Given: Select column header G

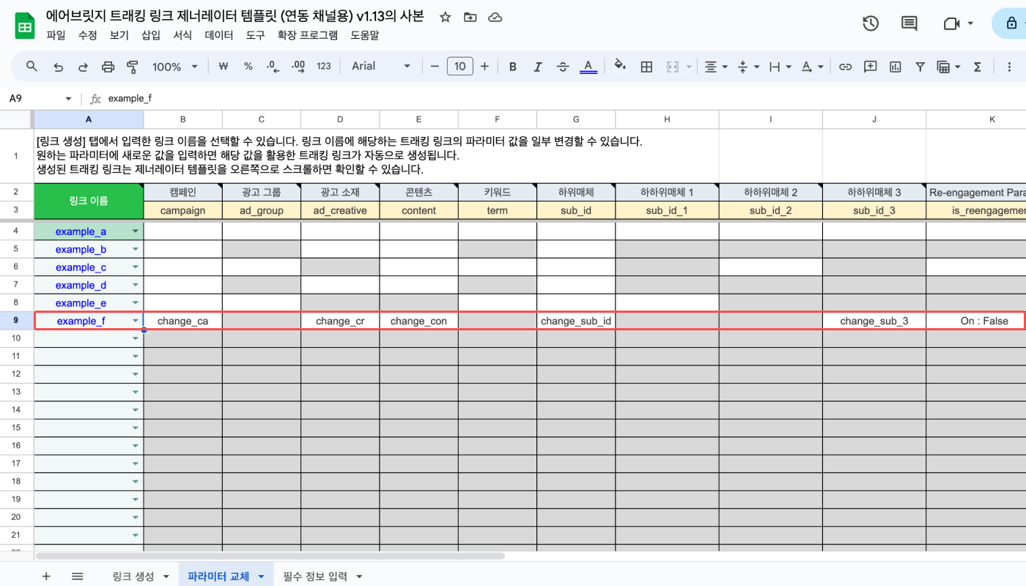Looking at the screenshot, I should pos(576,119).
